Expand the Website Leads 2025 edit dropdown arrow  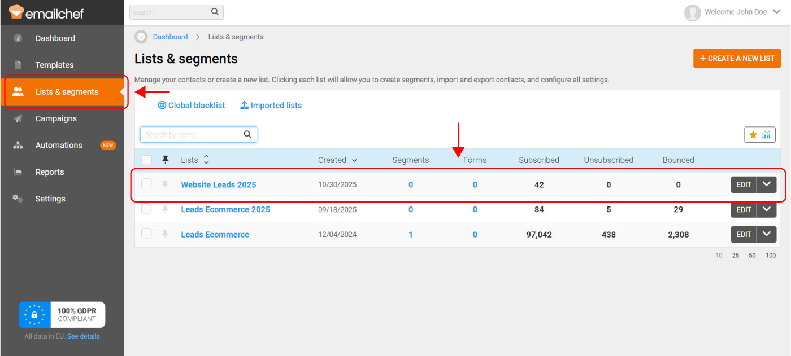[x=767, y=185]
